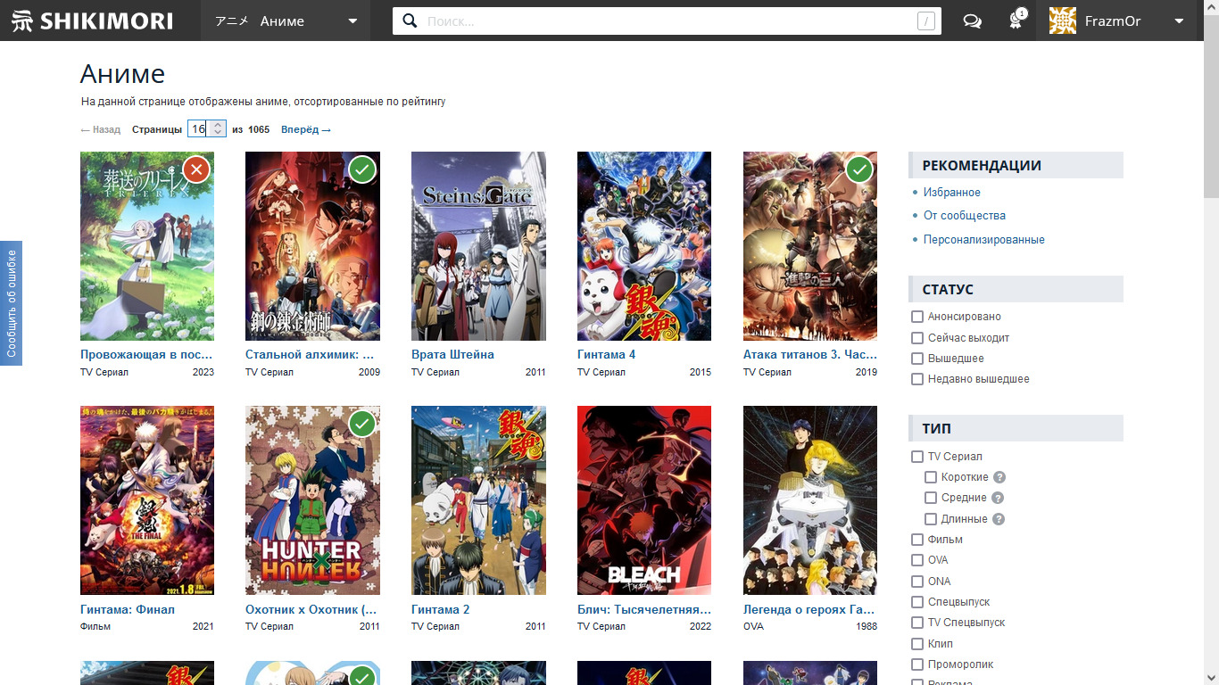Click the FrazmOr user avatar

(1063, 21)
